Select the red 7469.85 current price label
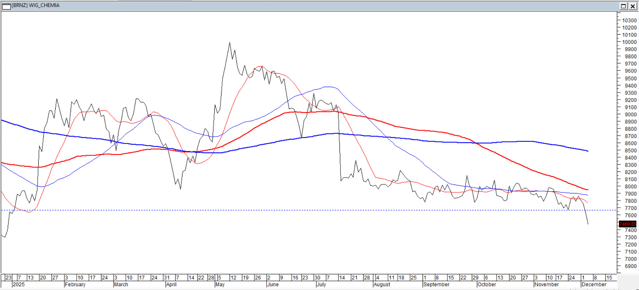Screen dimensions: 639x290 pos(627,224)
